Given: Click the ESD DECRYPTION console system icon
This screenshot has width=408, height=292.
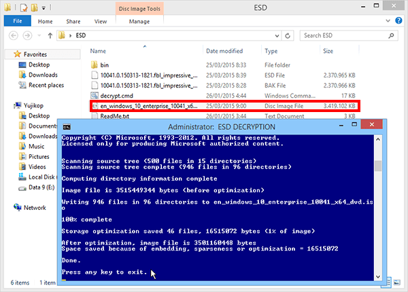Looking at the screenshot, I should pyautogui.click(x=67, y=127).
